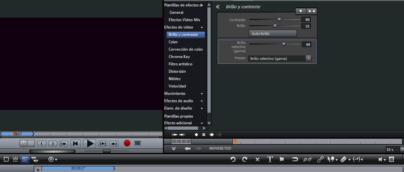The height and width of the screenshot is (172, 404).
Task: Click the Contraste slider handle
Action: tap(279, 20)
